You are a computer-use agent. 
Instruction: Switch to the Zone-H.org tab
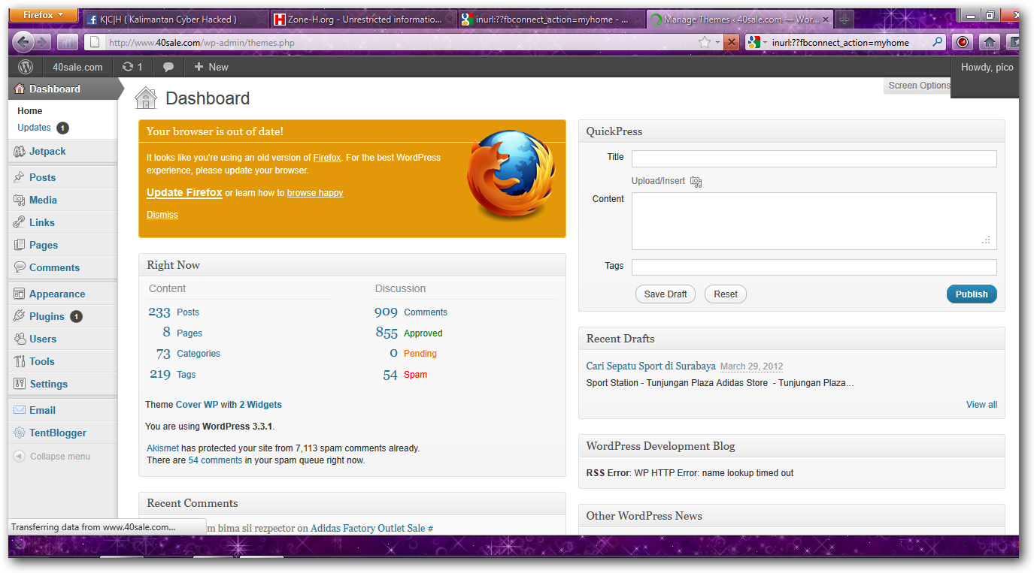click(x=362, y=20)
